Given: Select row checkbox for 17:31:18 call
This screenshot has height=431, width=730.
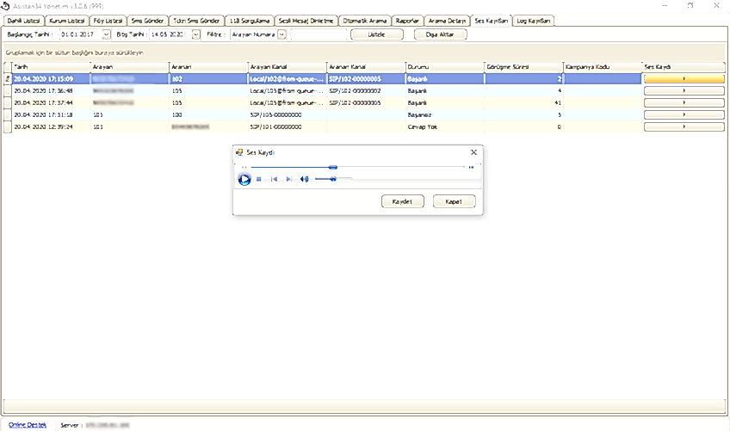Looking at the screenshot, I should coord(8,114).
